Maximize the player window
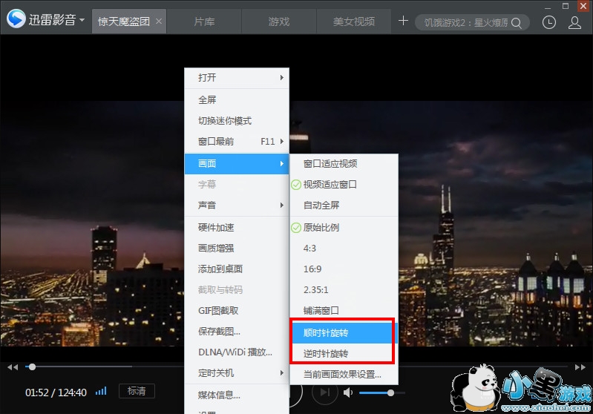Screen dimensions: 593x414 566,6
